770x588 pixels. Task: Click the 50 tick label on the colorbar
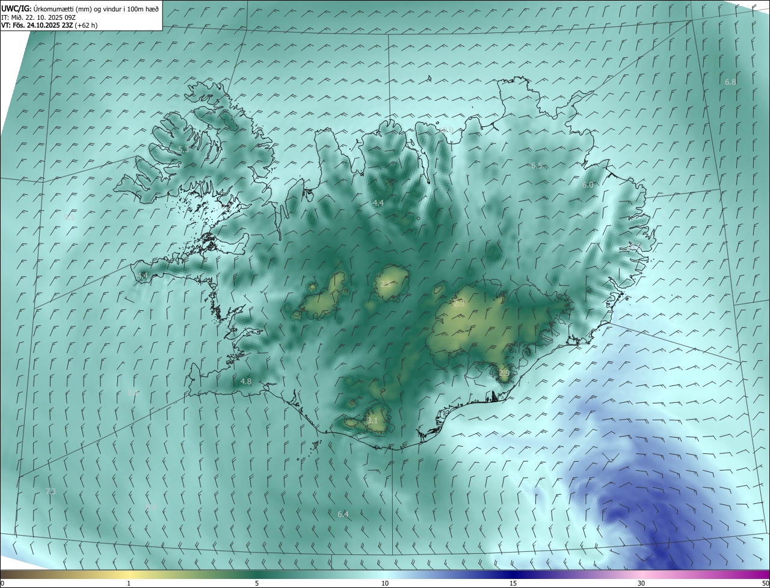(x=765, y=584)
